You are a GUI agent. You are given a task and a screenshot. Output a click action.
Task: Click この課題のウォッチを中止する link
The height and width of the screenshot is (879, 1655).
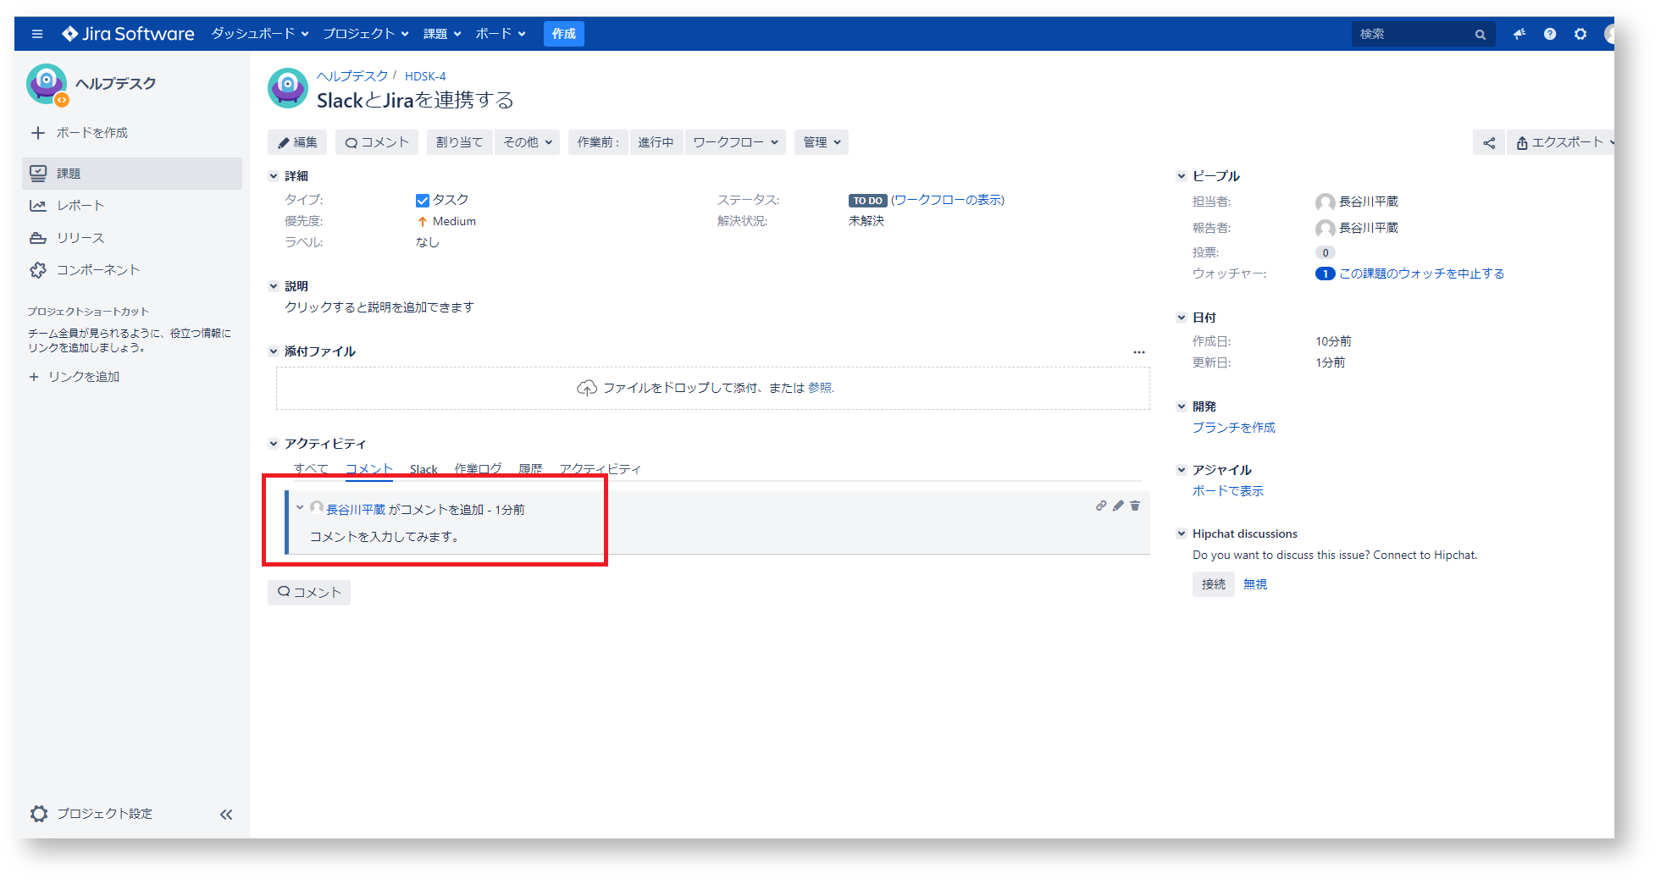pyautogui.click(x=1422, y=274)
